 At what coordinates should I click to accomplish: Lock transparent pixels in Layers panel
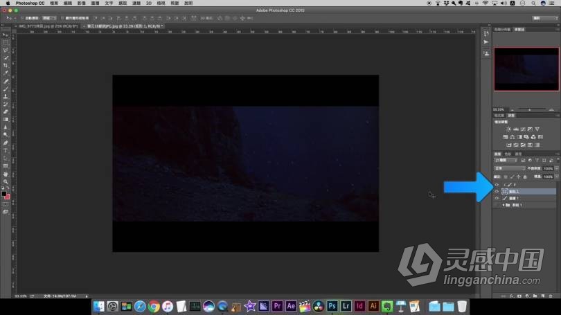[x=506, y=177]
